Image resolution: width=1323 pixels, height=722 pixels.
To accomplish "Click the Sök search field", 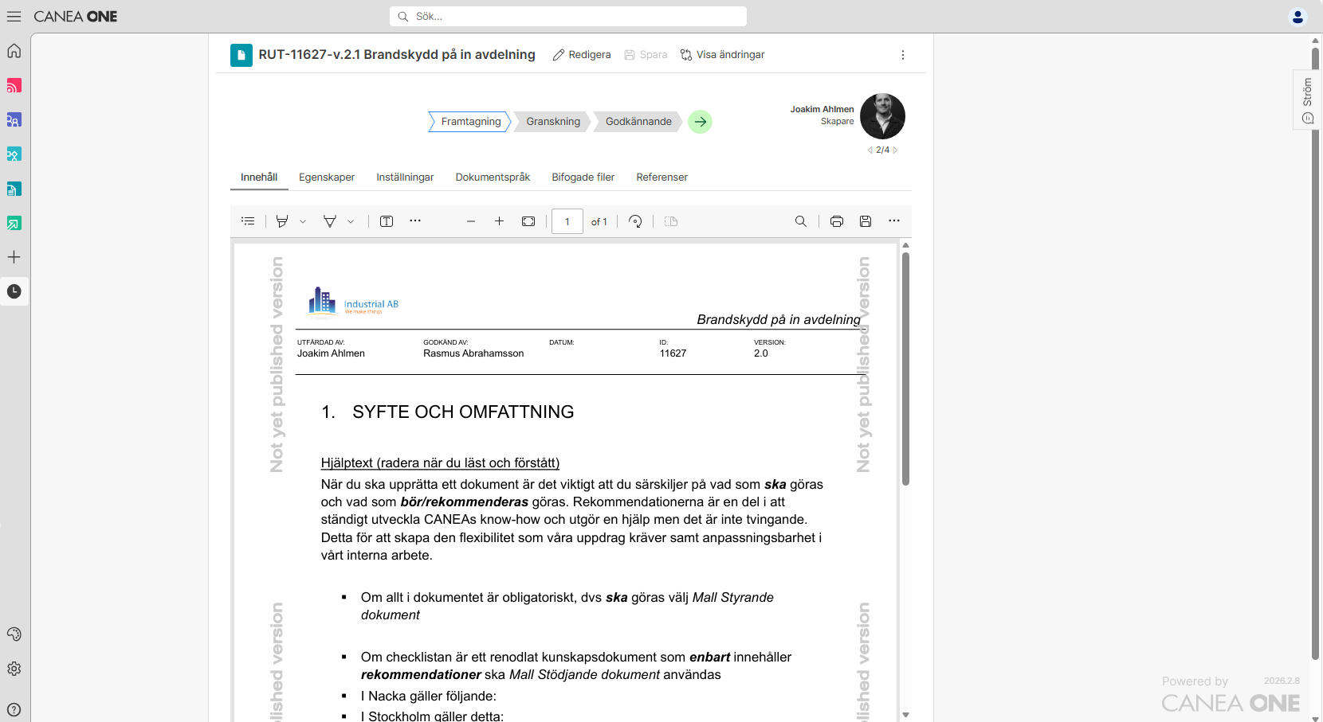I will [567, 16].
